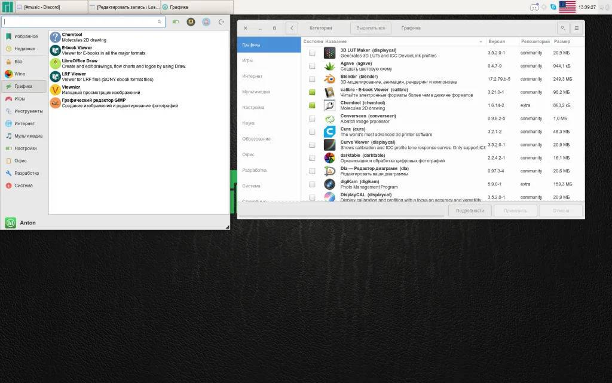Click the logout icon in the menu header
Viewport: 612px width, 383px height.
point(221,22)
